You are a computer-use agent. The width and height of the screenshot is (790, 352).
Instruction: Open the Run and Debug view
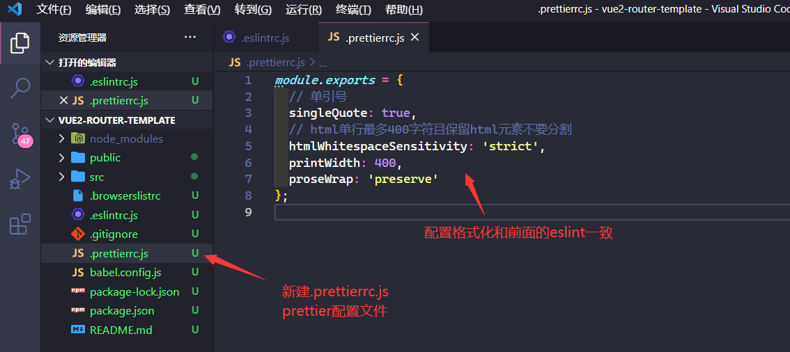point(20,179)
